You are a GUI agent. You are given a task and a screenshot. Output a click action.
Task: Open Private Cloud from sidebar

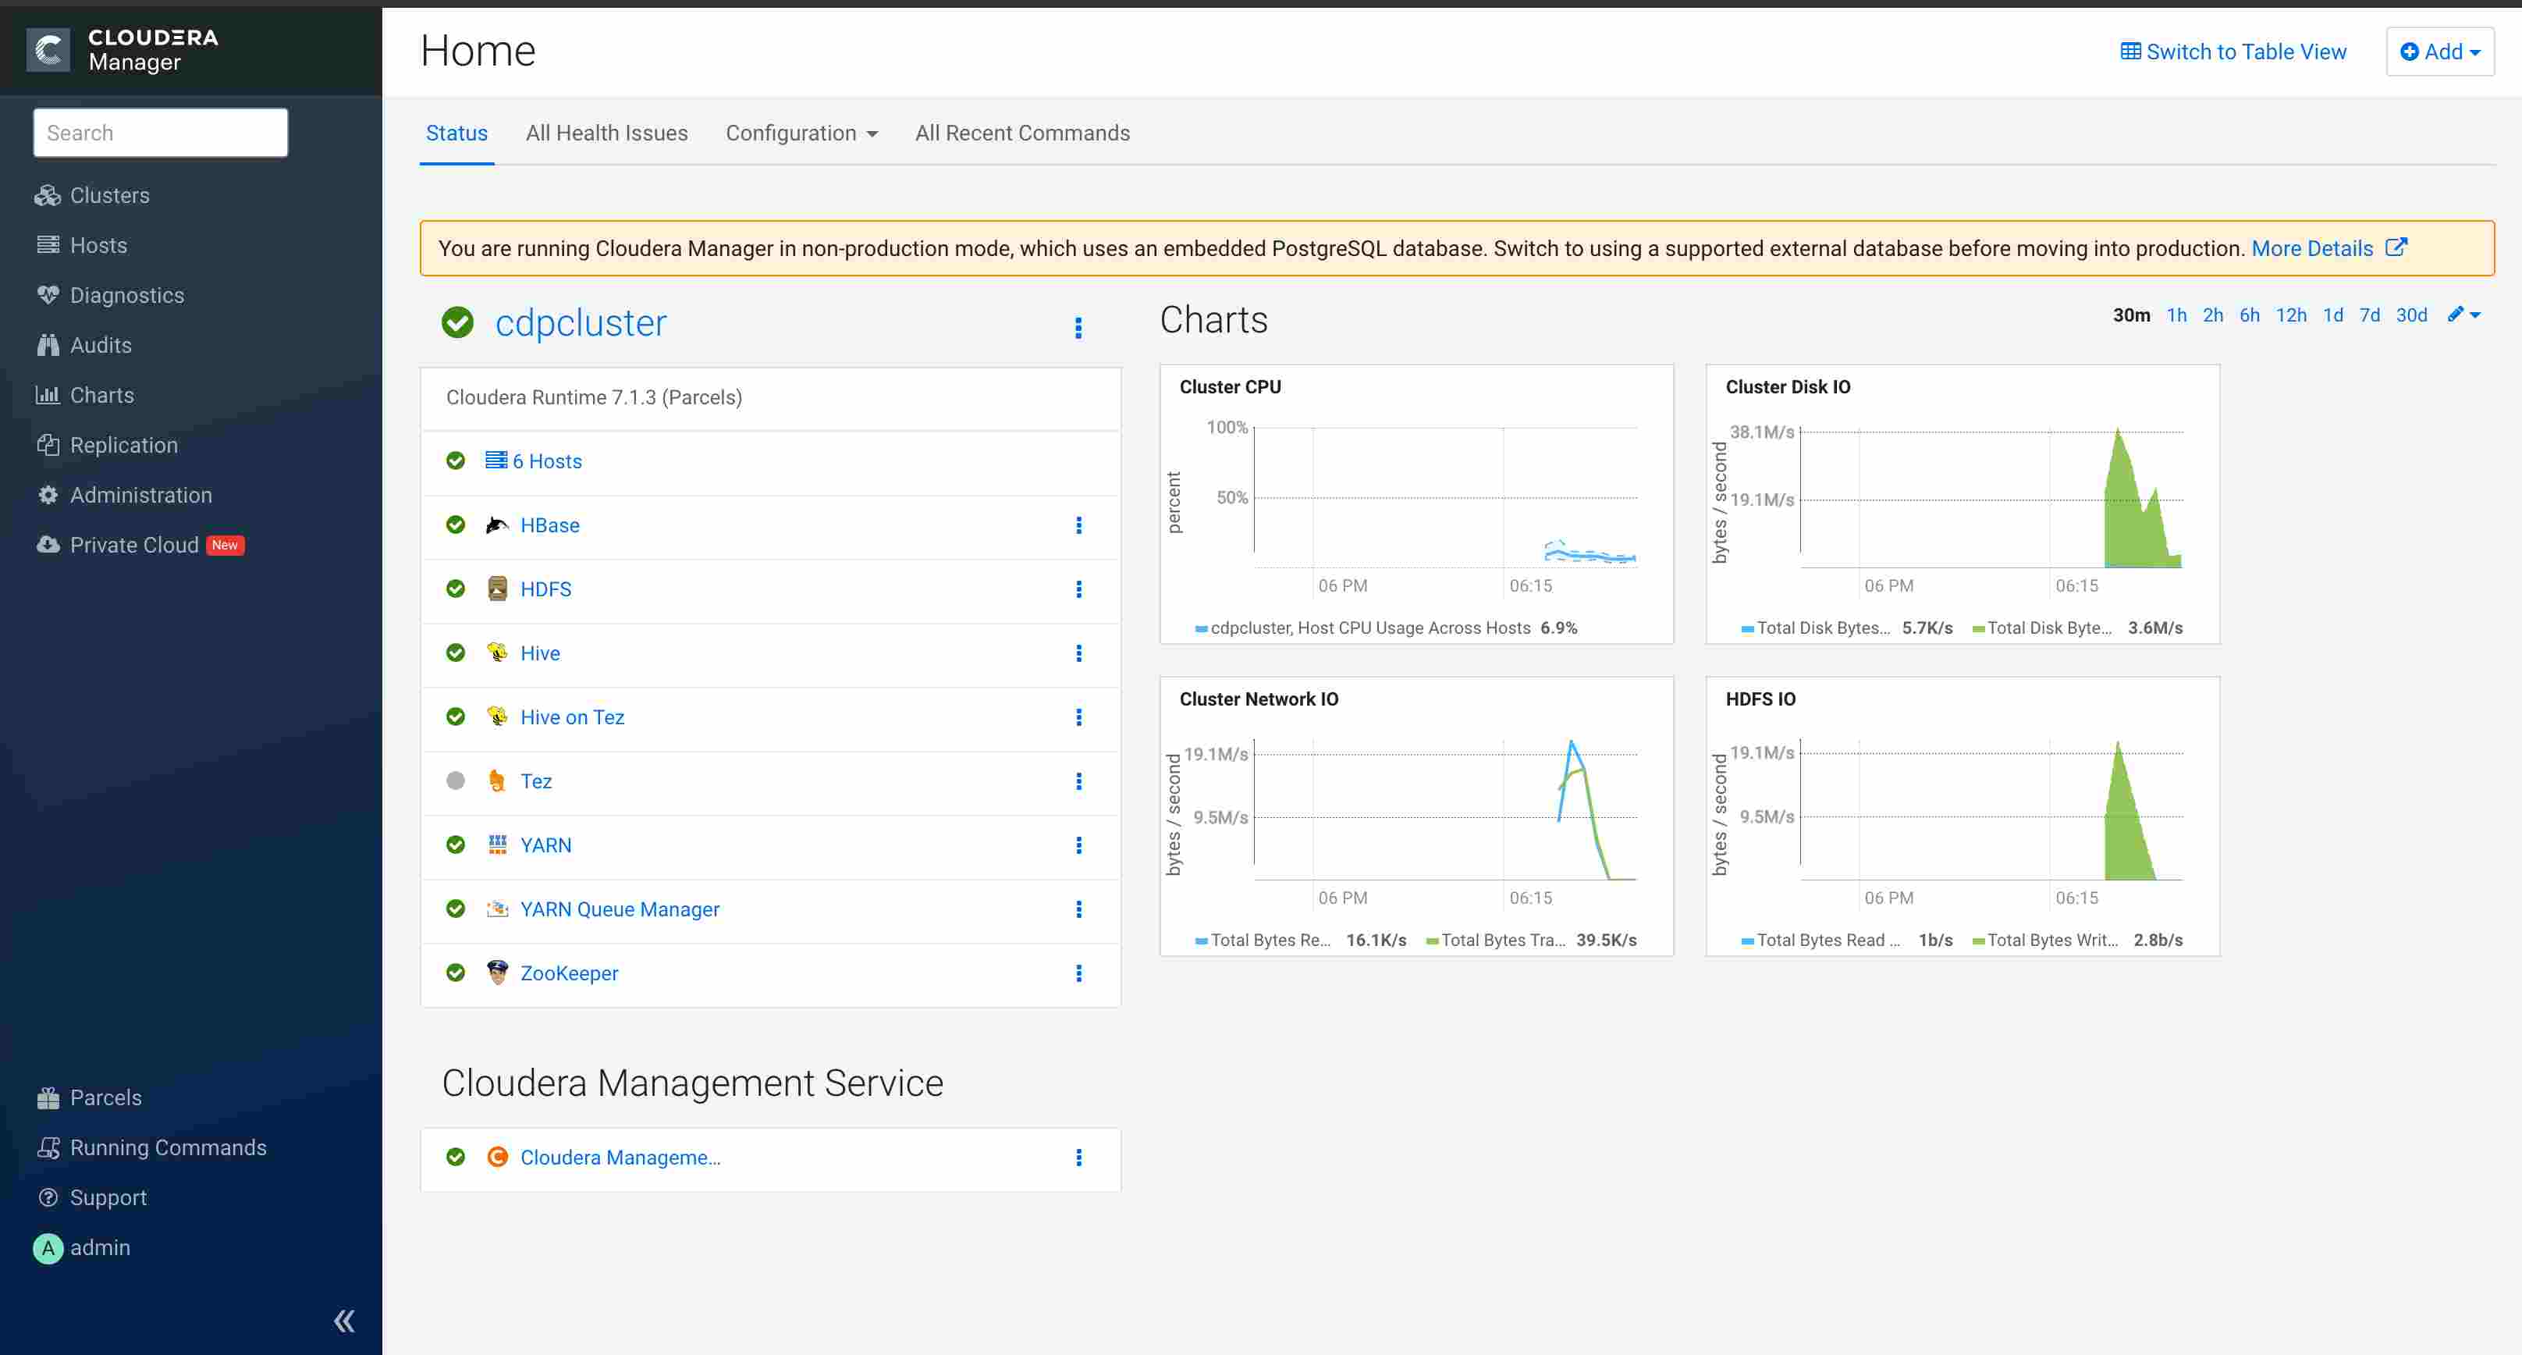[133, 544]
